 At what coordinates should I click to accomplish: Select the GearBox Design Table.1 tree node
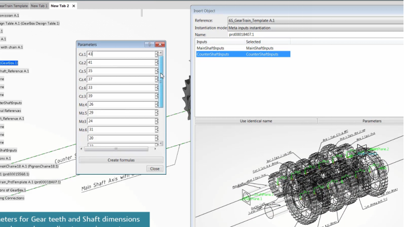30,23
